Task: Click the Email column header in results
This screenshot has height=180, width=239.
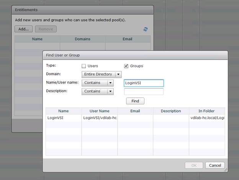Action: click(x=135, y=111)
